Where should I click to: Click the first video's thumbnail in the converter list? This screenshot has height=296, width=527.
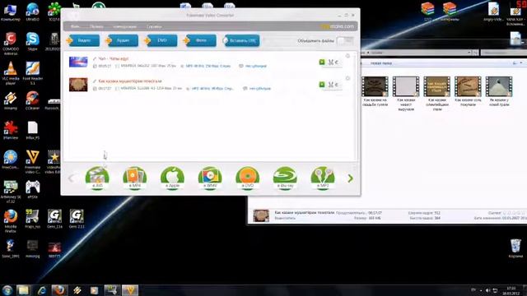pos(78,62)
